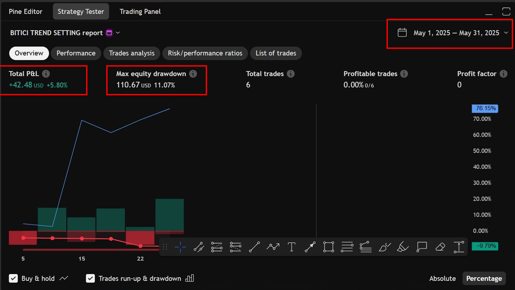Select the Eraser tool
Image resolution: width=515 pixels, height=290 pixels.
tap(440, 247)
